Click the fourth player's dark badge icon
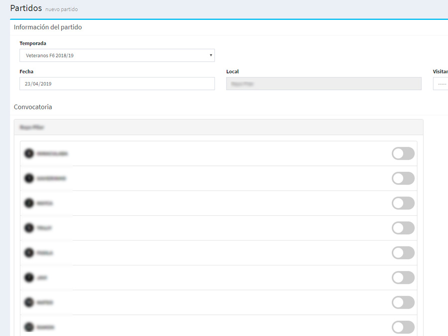The image size is (448, 336). (29, 228)
